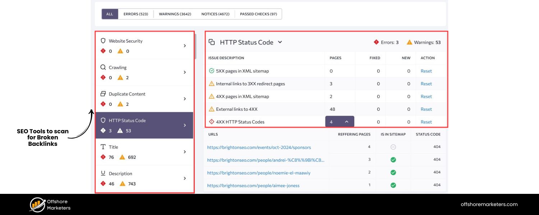The width and height of the screenshot is (539, 215).
Task: Select the Duplicate Content pages icon
Action: [103, 94]
